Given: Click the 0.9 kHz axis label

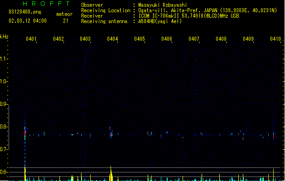Looking at the screenshot, I should (4, 104).
